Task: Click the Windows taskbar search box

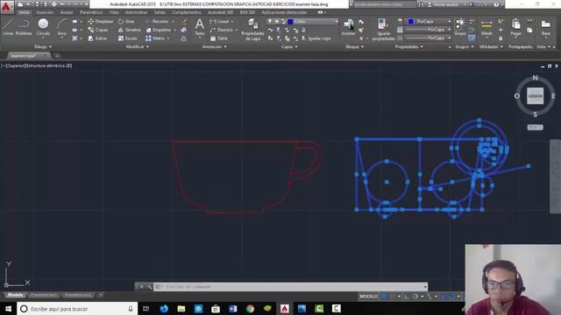Action: 77,309
